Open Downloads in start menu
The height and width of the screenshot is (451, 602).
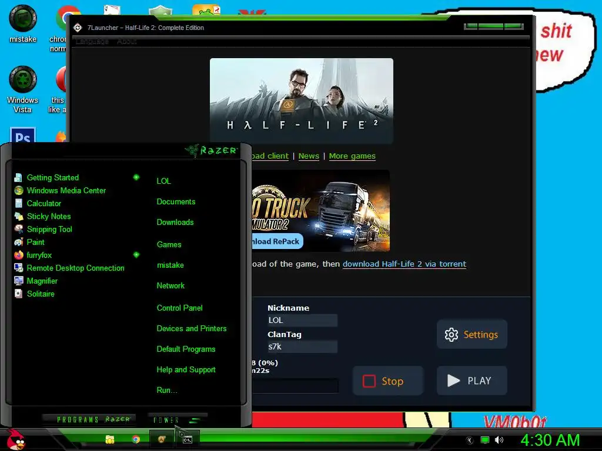[x=175, y=223]
